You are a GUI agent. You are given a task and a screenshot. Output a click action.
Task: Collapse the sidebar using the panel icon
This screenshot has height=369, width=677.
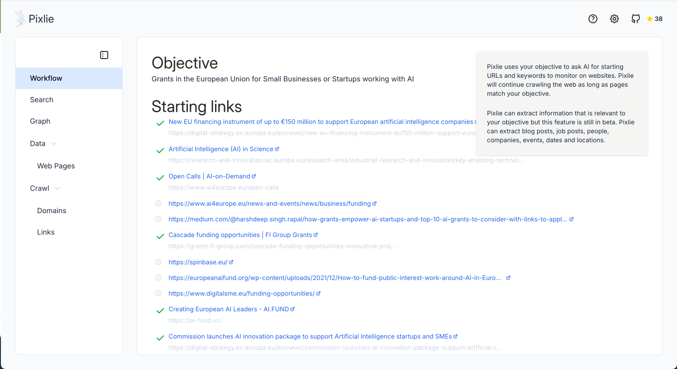click(x=104, y=55)
